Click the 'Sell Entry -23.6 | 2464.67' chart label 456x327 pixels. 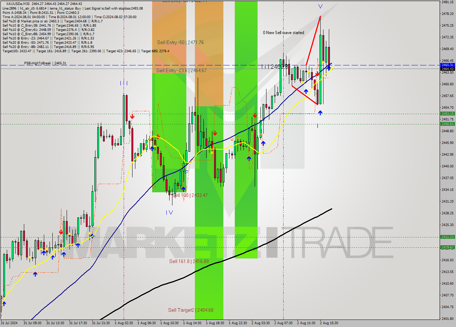pyautogui.click(x=181, y=70)
